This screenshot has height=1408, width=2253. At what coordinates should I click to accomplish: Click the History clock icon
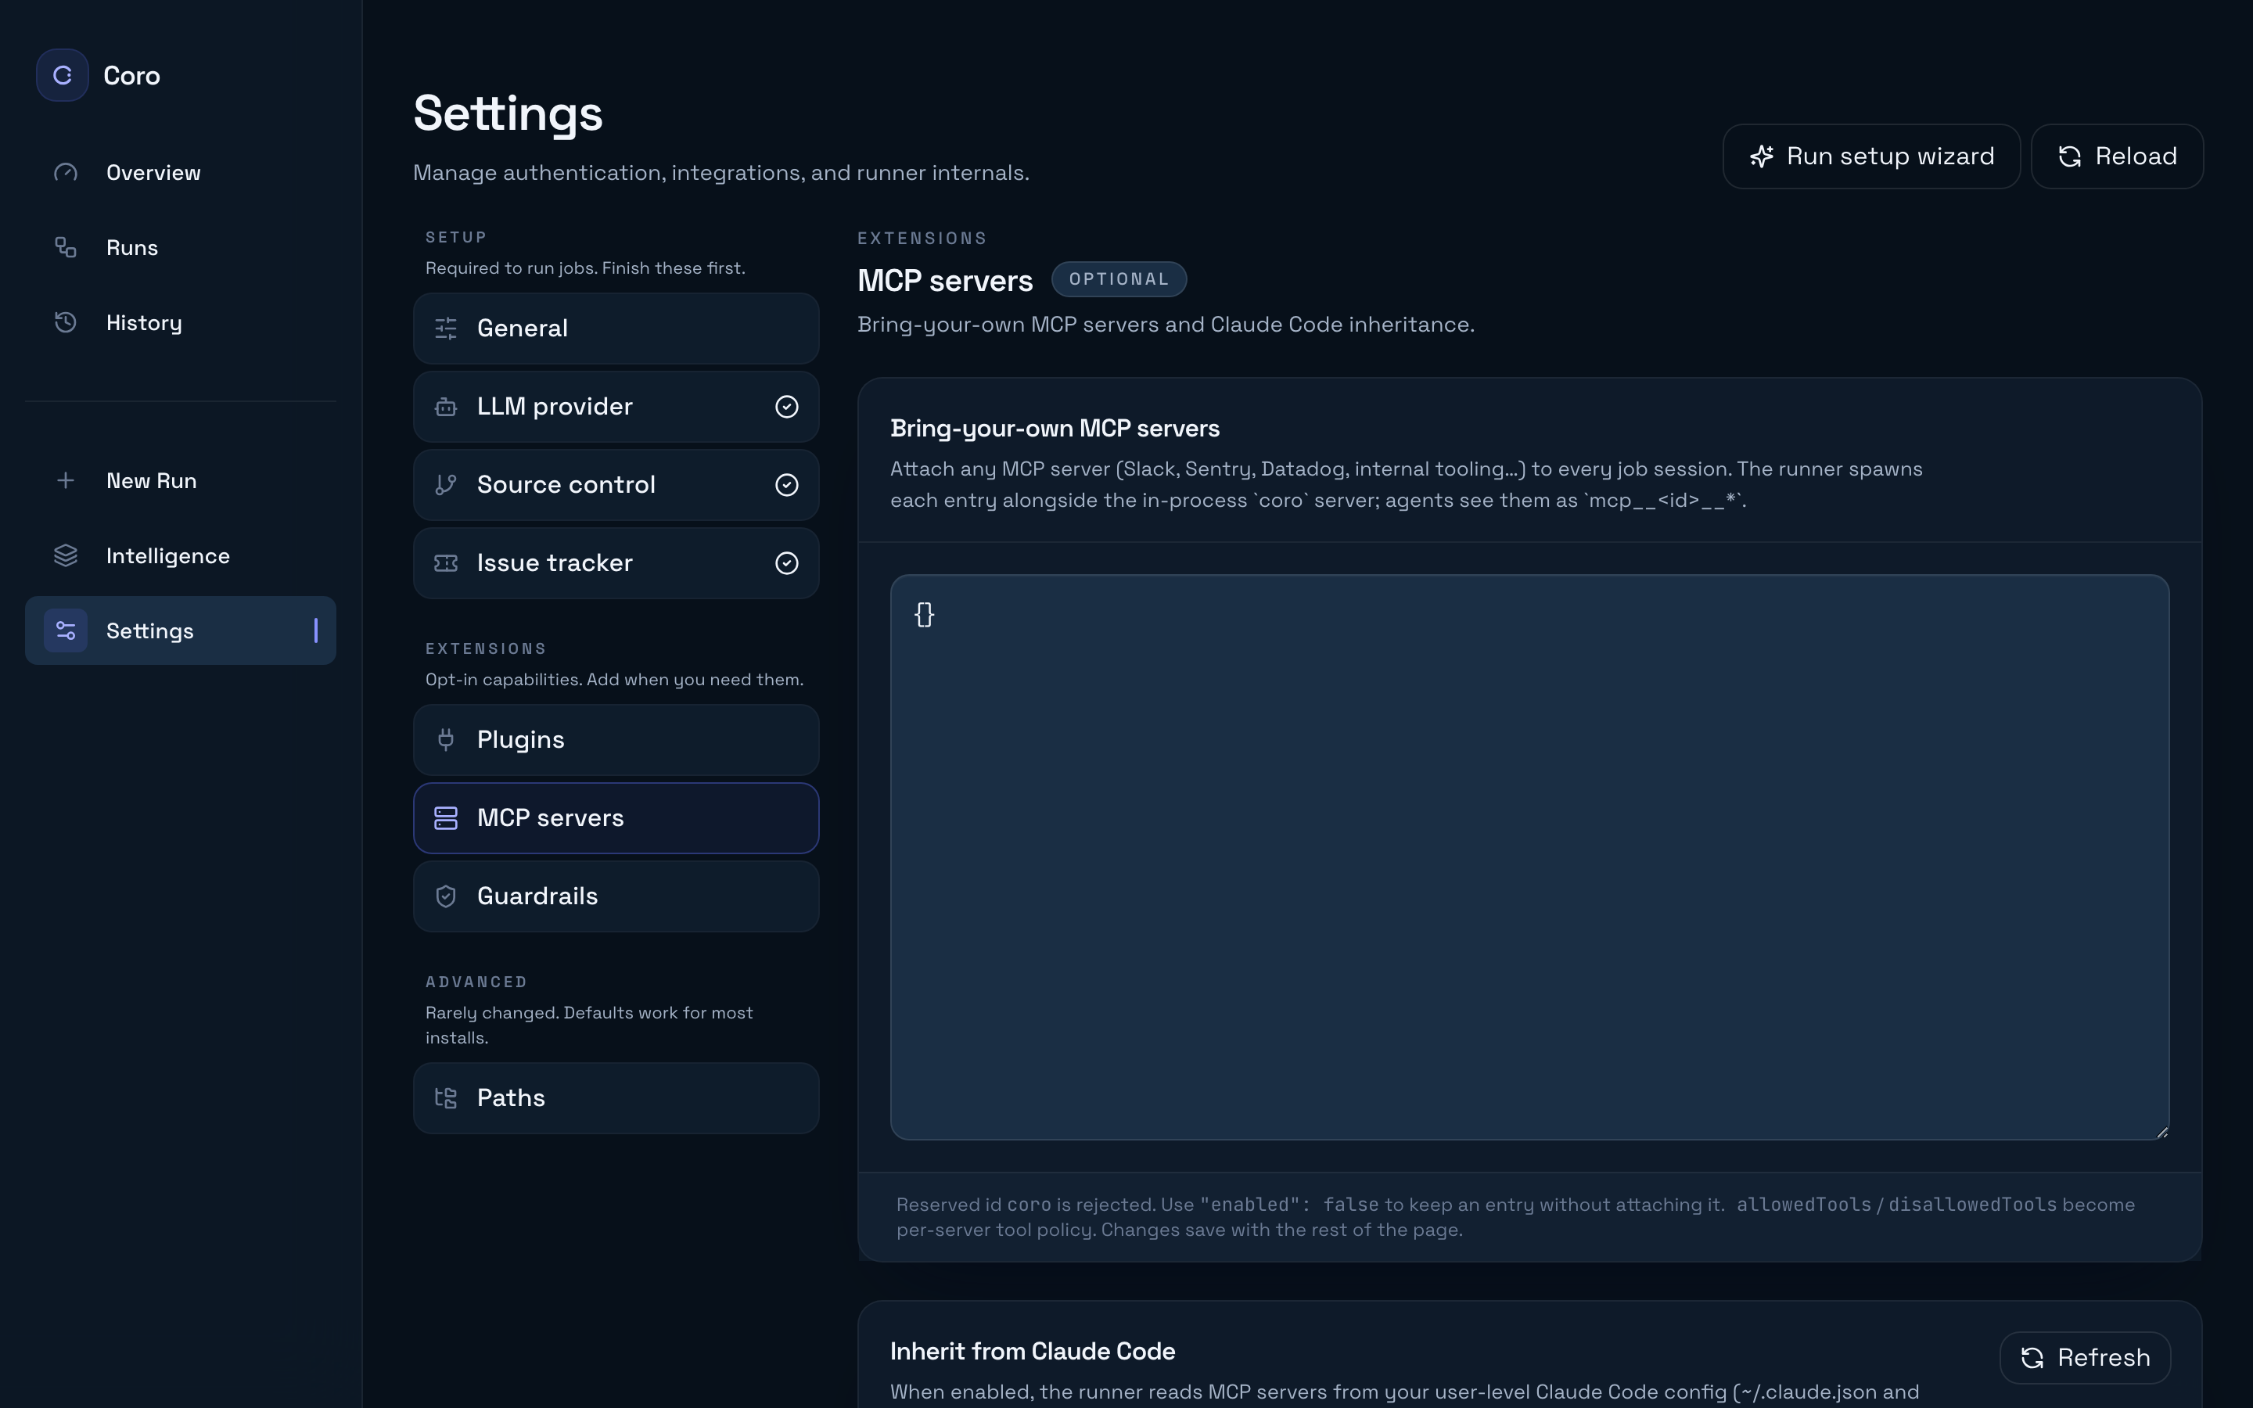pos(65,322)
